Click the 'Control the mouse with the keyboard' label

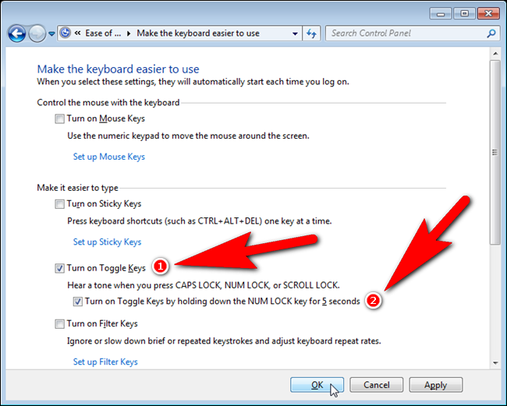pos(108,103)
